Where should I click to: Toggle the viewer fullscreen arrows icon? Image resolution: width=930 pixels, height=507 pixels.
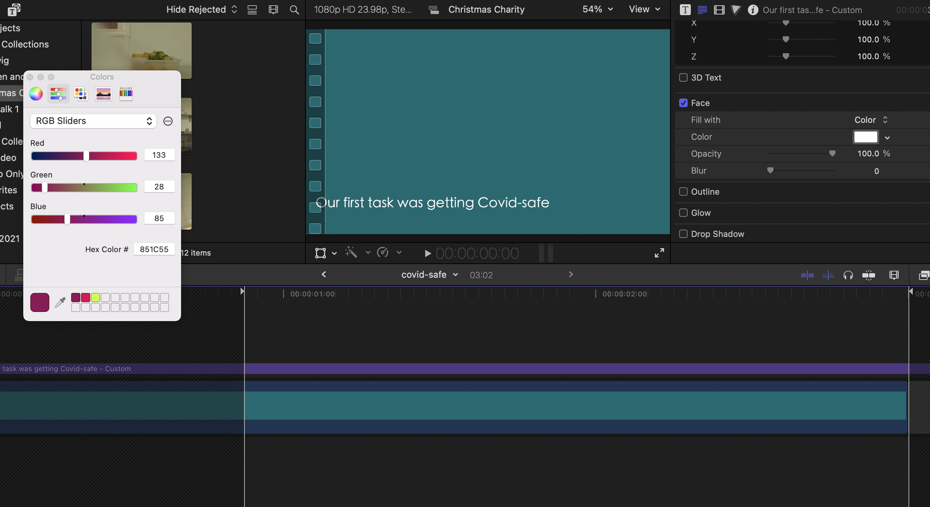tap(659, 253)
